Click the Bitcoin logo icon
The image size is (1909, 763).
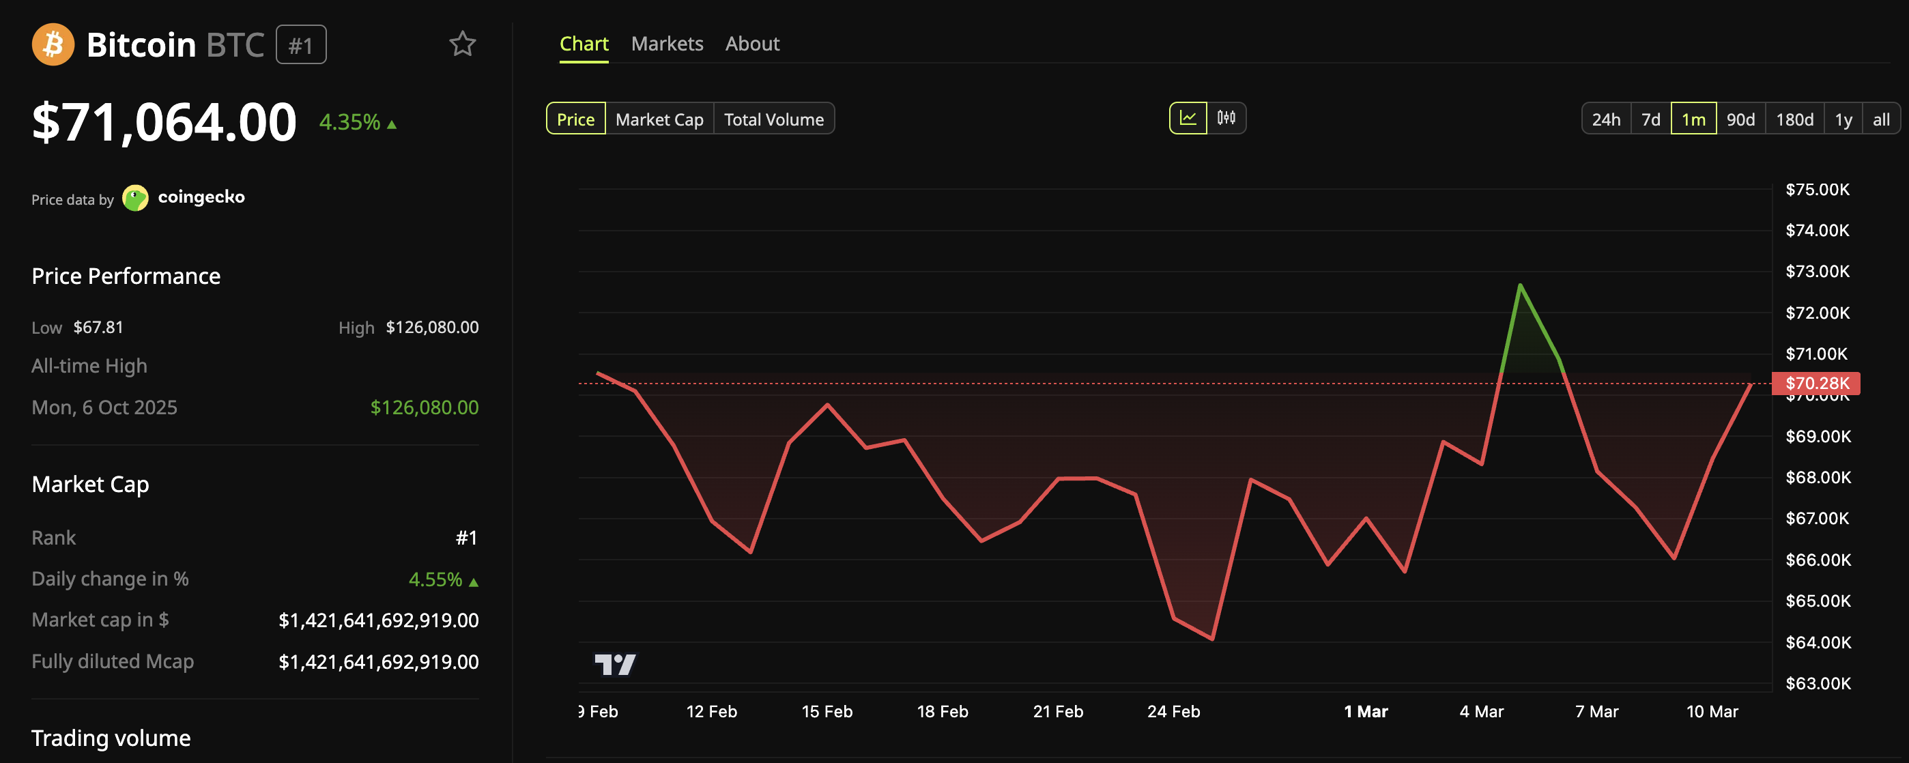click(x=53, y=44)
